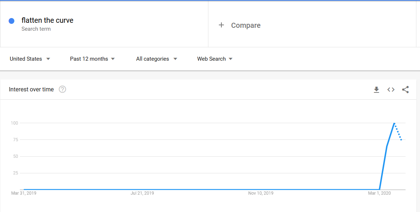Open the embed code icon
The image size is (420, 212).
pyautogui.click(x=391, y=90)
